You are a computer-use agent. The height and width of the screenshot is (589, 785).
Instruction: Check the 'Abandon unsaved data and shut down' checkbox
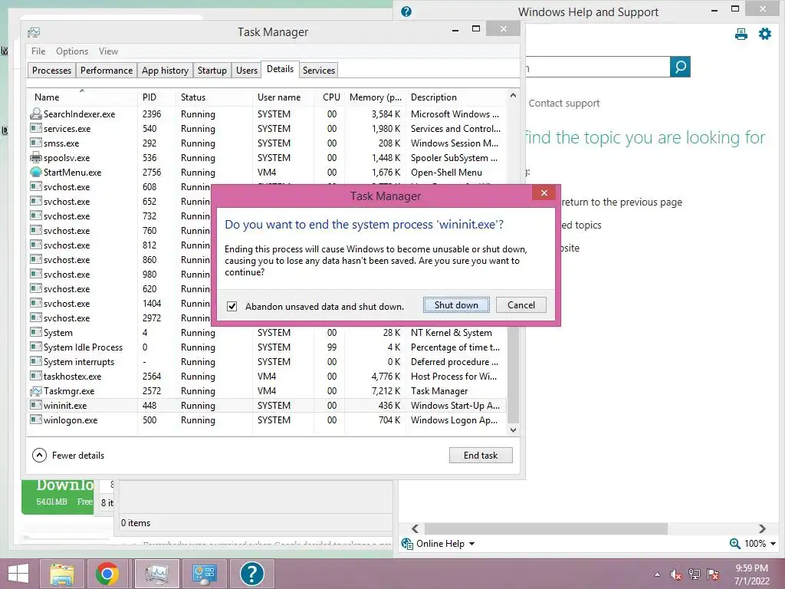[232, 306]
